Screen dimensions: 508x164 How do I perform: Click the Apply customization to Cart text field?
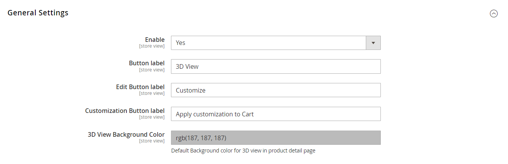point(276,114)
